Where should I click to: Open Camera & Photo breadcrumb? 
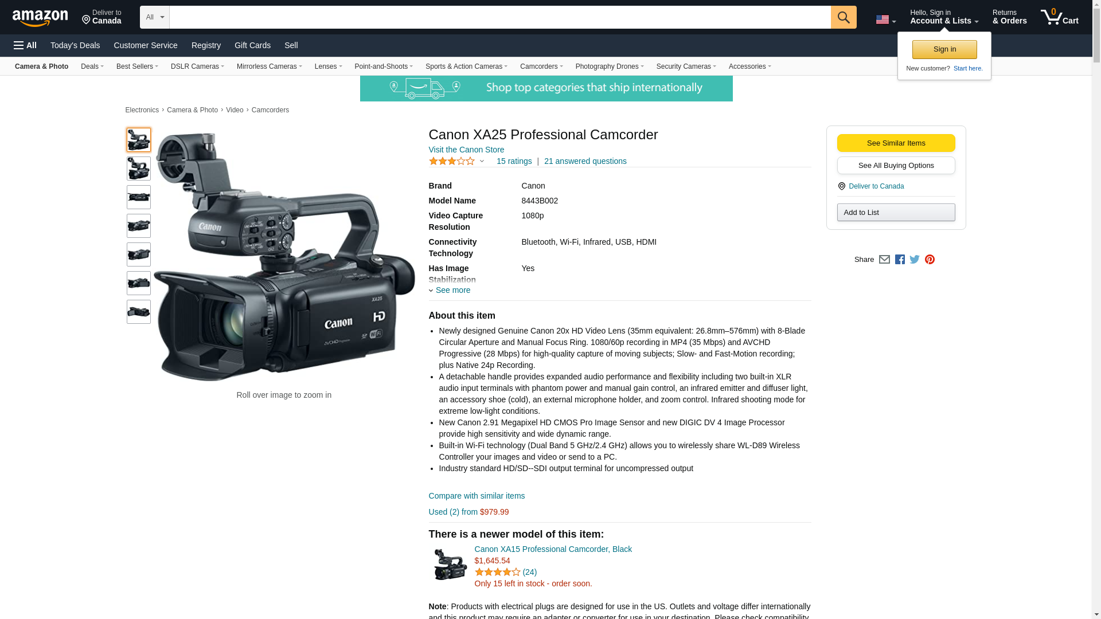192,110
